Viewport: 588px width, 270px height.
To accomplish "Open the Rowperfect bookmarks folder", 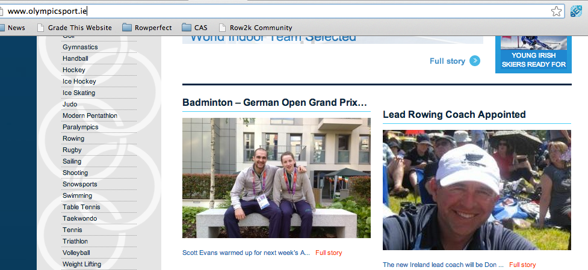I will (x=146, y=28).
